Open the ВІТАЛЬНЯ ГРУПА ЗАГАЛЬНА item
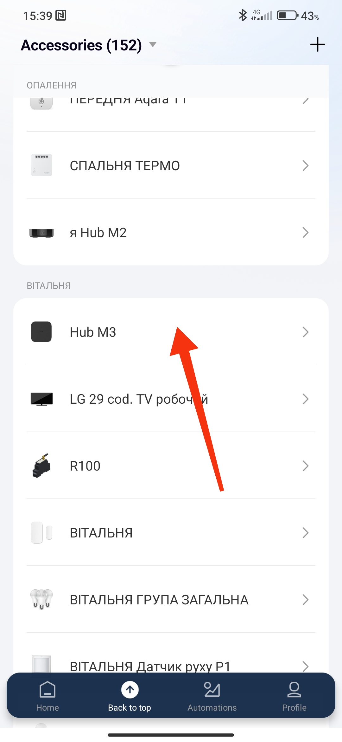Screen dimensions: 342x742 159,600
